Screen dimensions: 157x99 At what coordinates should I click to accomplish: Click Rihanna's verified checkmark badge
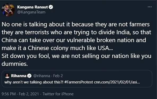[29, 76]
